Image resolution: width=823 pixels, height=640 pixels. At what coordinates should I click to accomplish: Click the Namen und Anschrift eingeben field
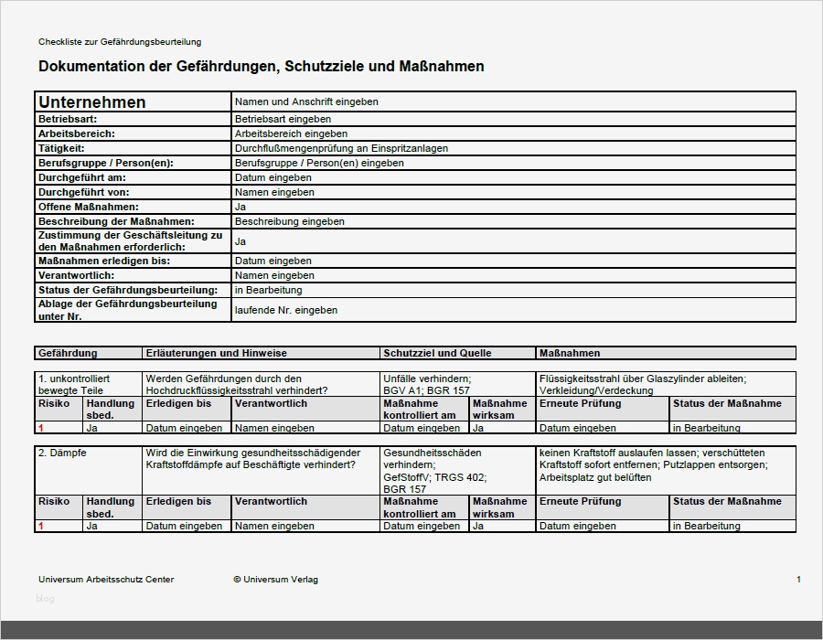coord(306,101)
